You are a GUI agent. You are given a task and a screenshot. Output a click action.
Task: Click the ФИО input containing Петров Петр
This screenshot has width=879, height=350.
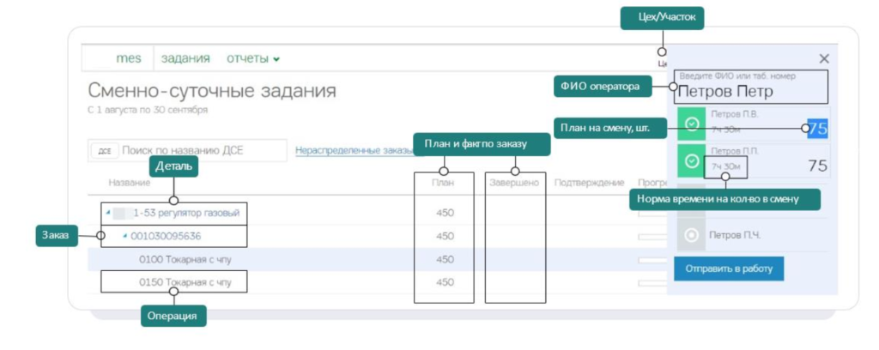coord(751,87)
